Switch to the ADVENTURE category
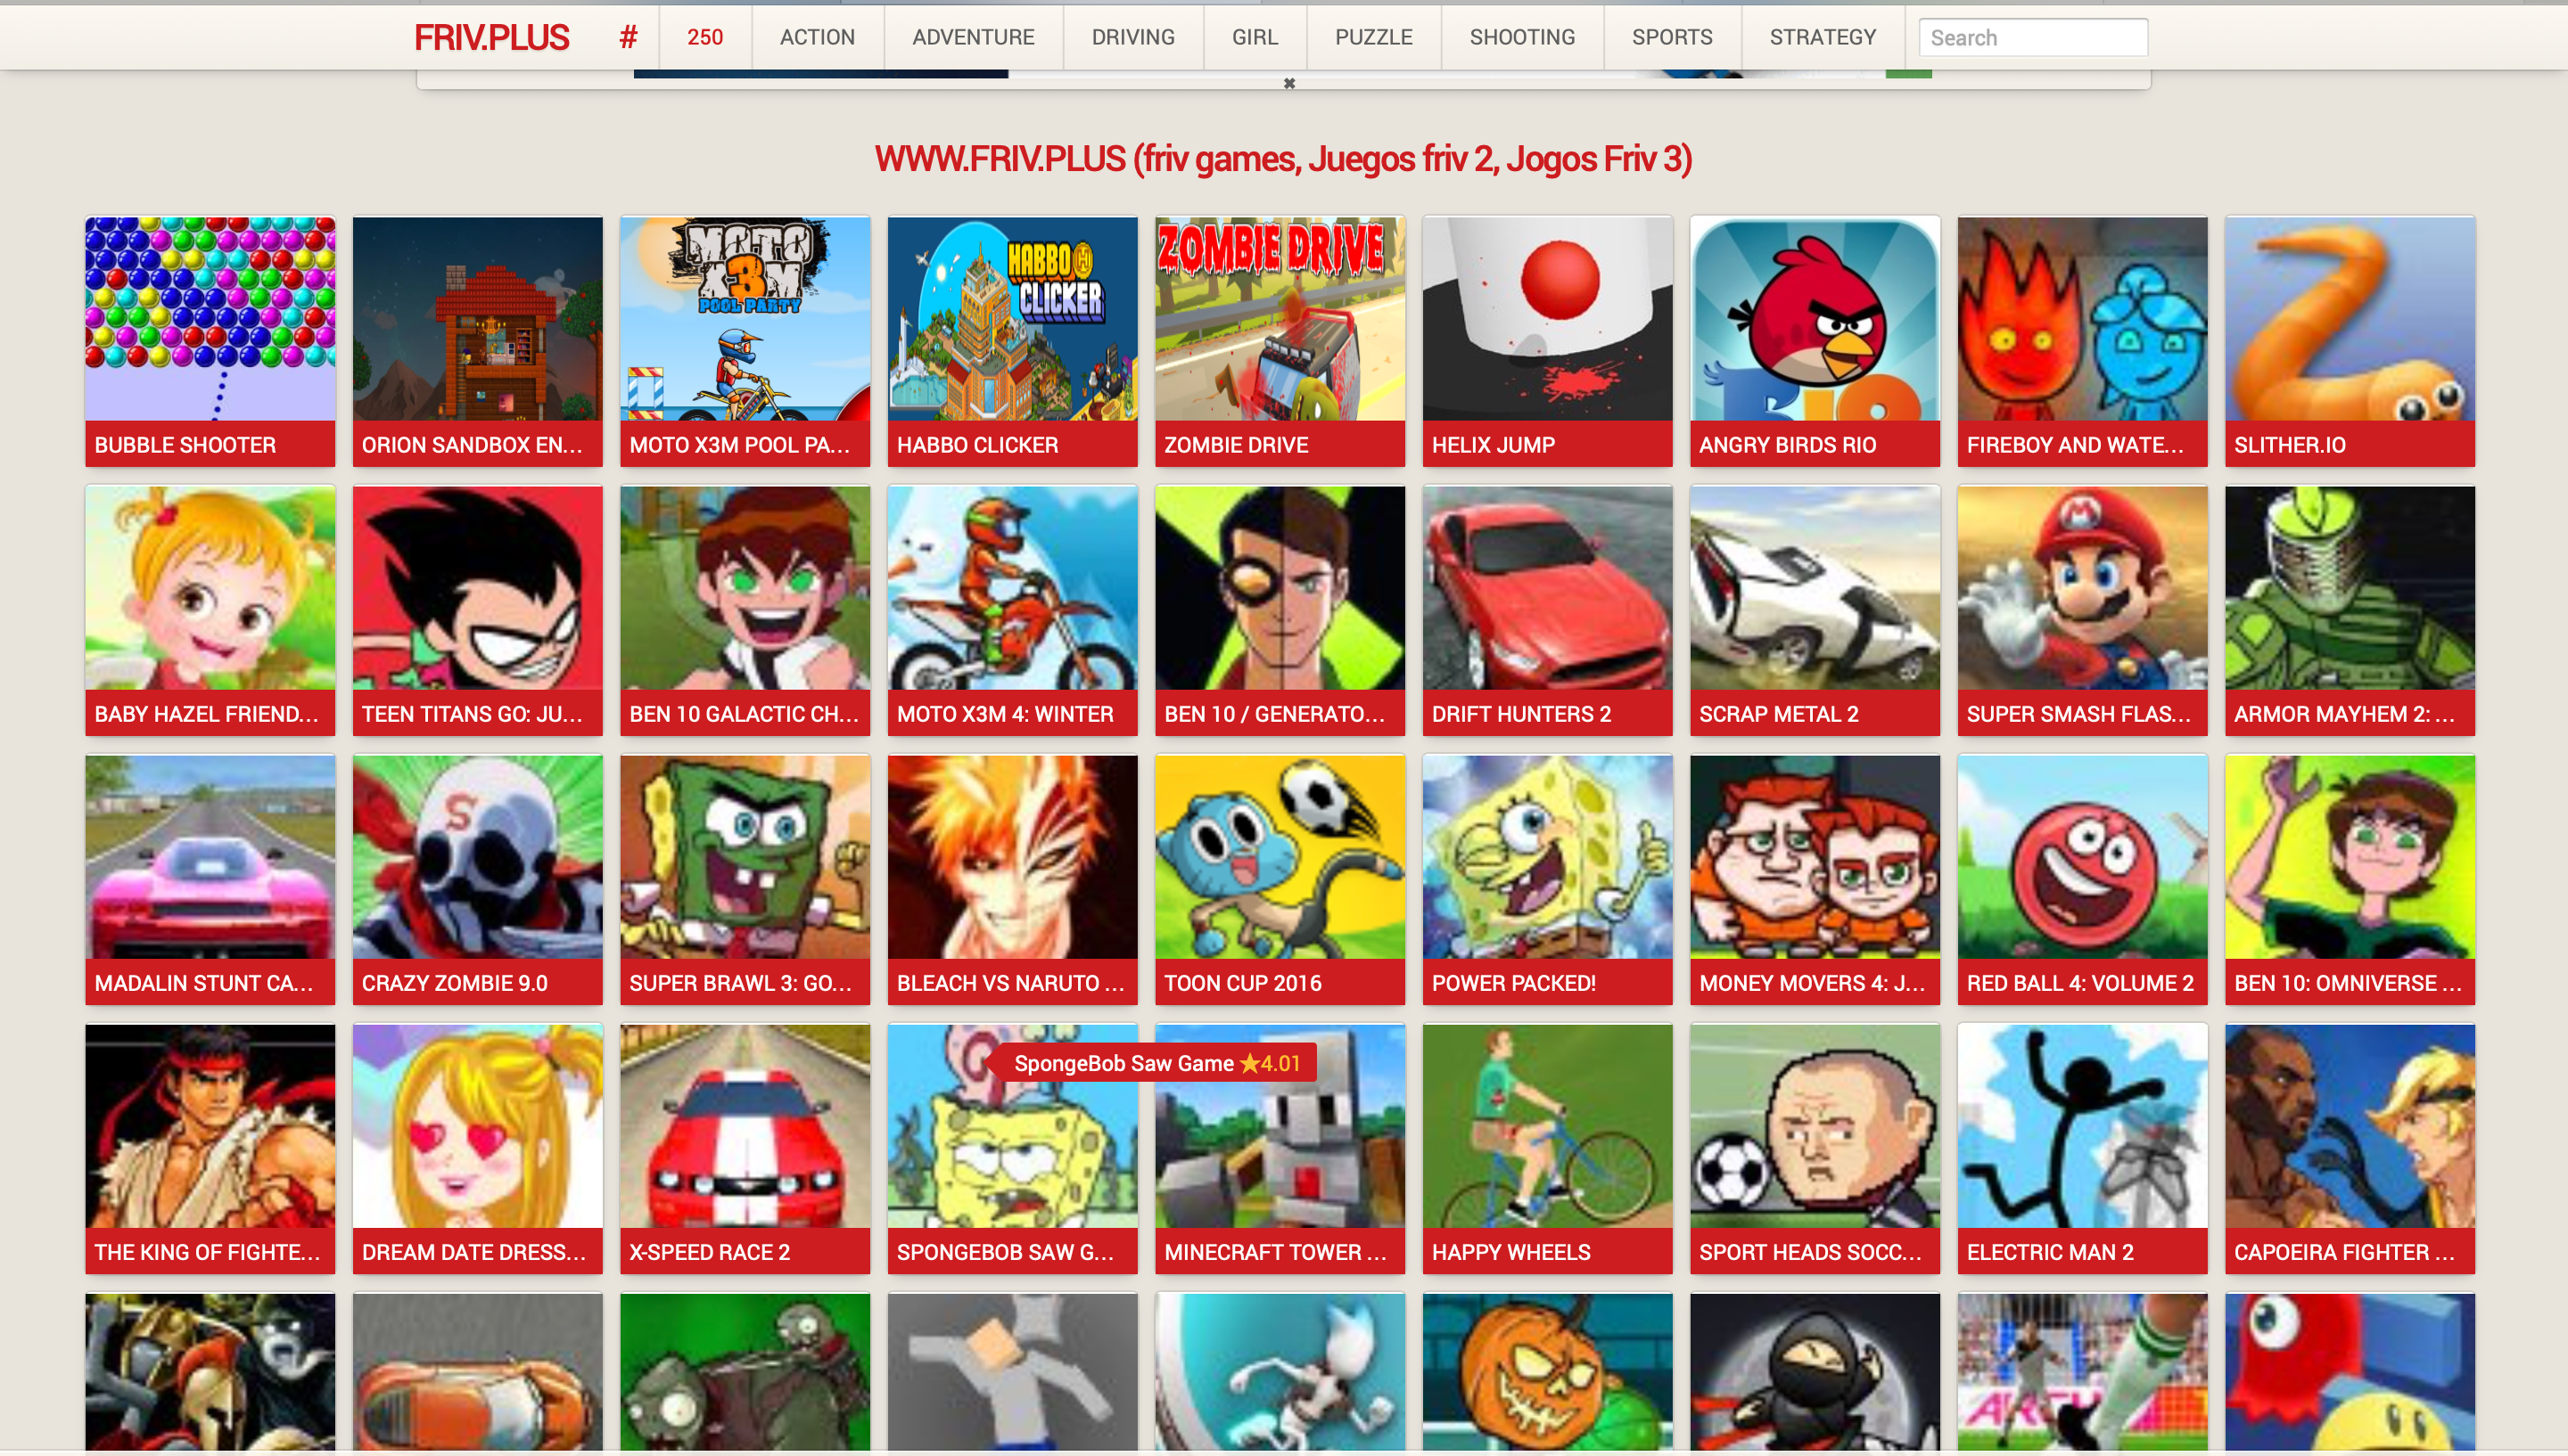 click(974, 38)
